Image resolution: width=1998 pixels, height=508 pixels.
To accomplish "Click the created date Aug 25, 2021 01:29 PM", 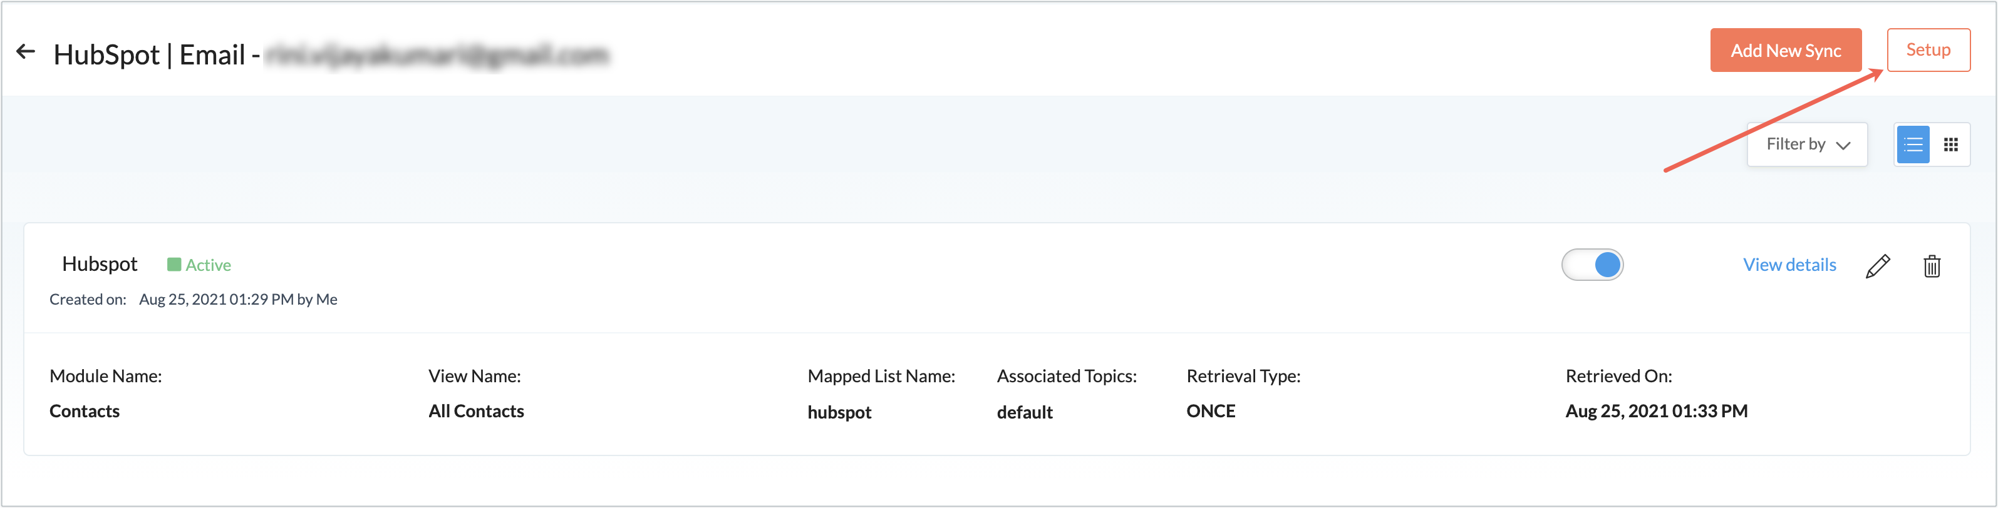I will [x=217, y=300].
